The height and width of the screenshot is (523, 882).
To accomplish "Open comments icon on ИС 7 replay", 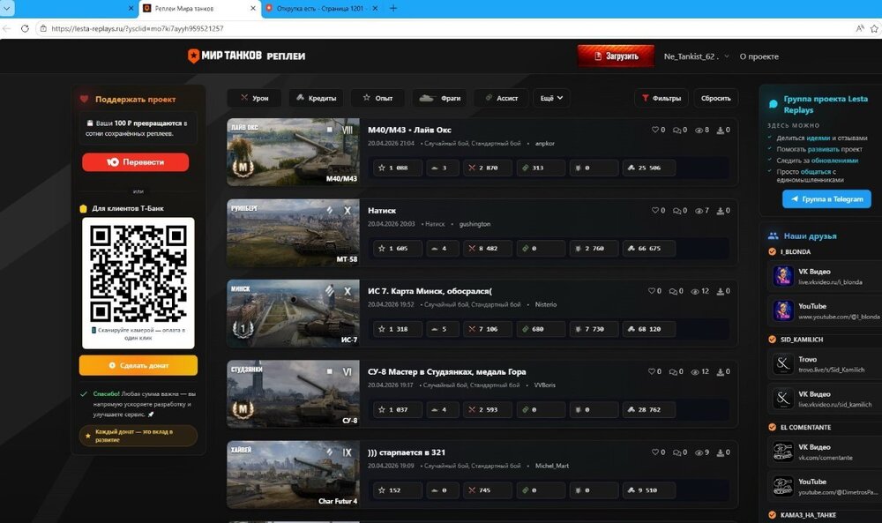I will point(673,291).
